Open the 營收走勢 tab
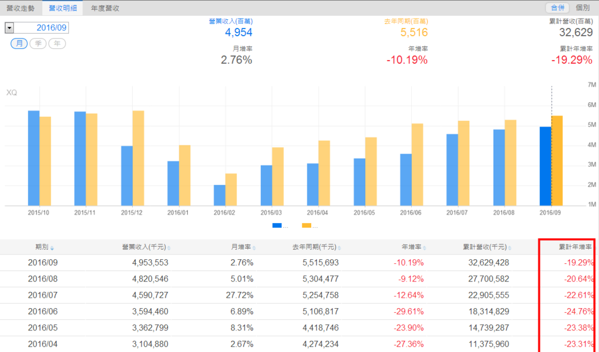The height and width of the screenshot is (352, 599). click(x=20, y=8)
